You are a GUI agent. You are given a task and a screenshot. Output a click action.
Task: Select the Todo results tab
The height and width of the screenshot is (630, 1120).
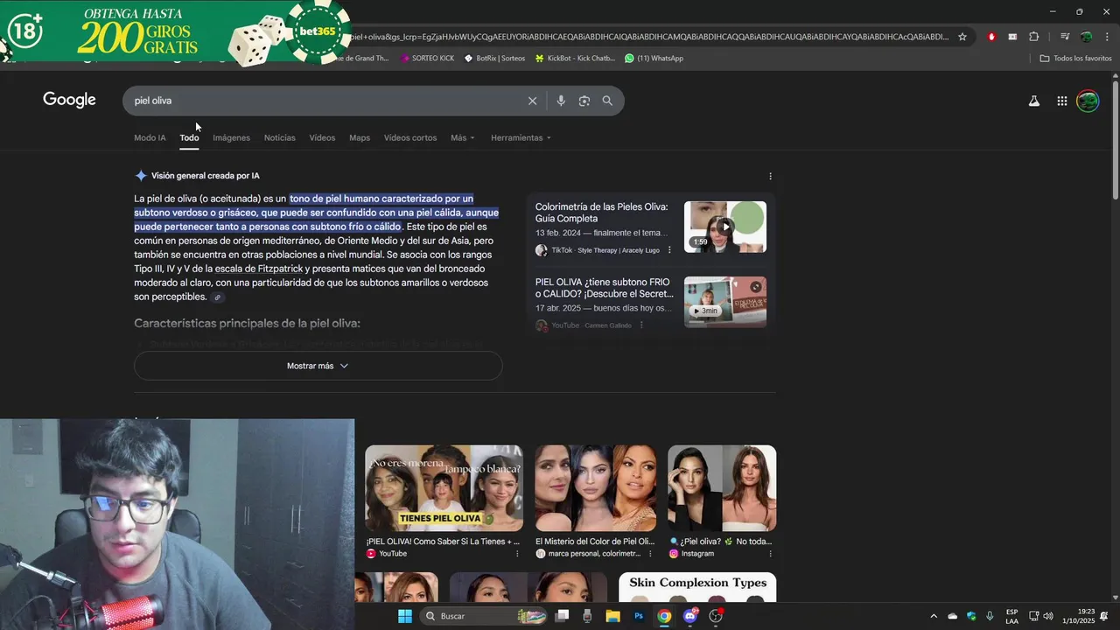[189, 138]
